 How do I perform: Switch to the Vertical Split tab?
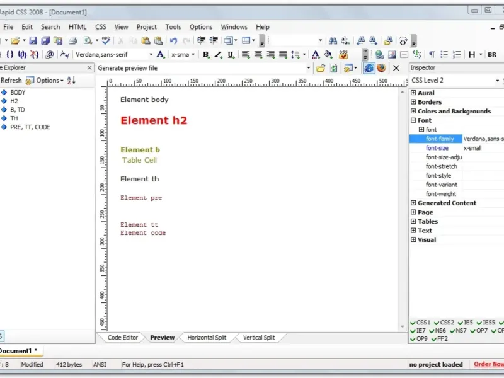[x=259, y=338]
